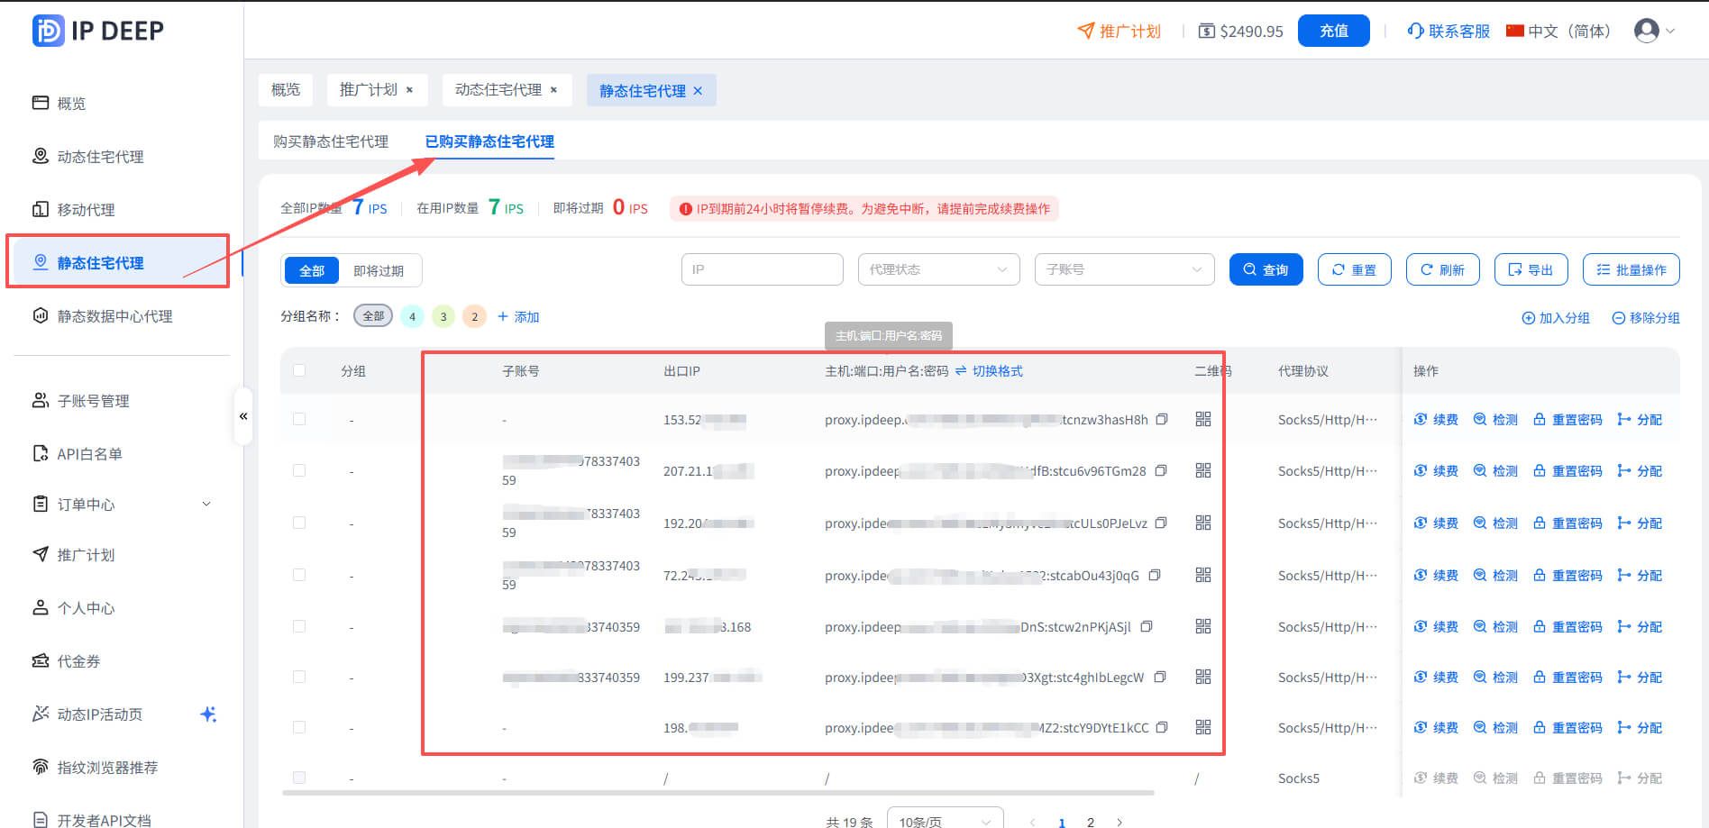This screenshot has width=1709, height=828.
Task: Select the orange group tag 2
Action: pyautogui.click(x=475, y=316)
